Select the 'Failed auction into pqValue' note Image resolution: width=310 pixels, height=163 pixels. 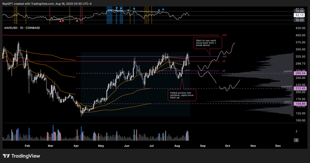tap(182, 95)
